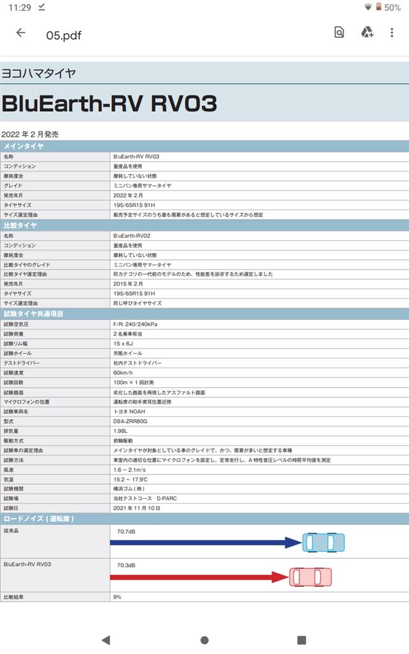This screenshot has height=654, width=409.
Task: Tap the 試験タイヤ共通項目 section header
Action: (x=204, y=314)
